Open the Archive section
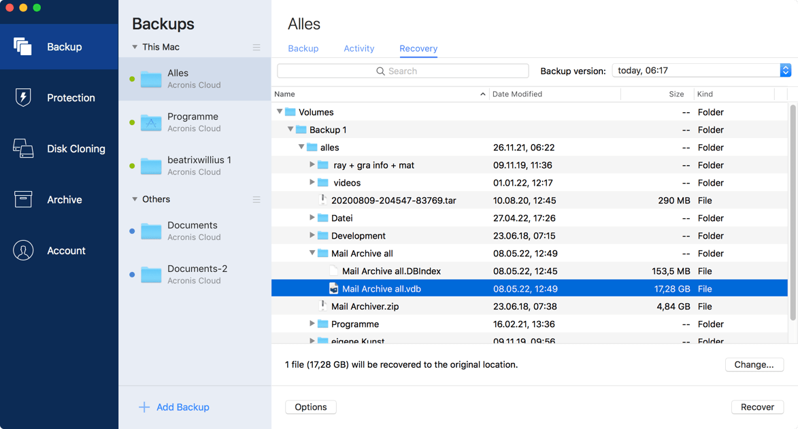 pos(59,199)
